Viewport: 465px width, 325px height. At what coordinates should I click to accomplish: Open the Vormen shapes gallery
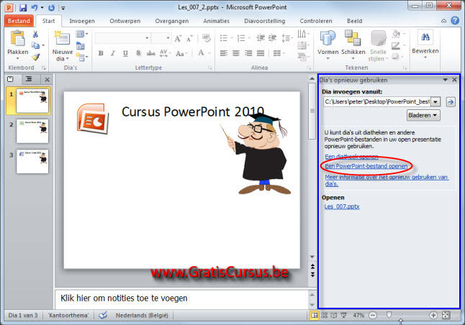328,45
